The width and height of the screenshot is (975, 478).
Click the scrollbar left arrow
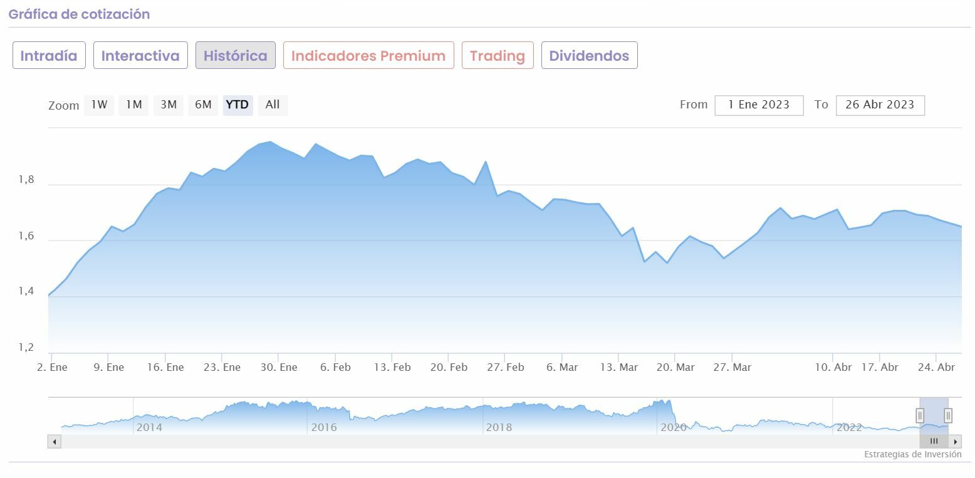point(55,442)
